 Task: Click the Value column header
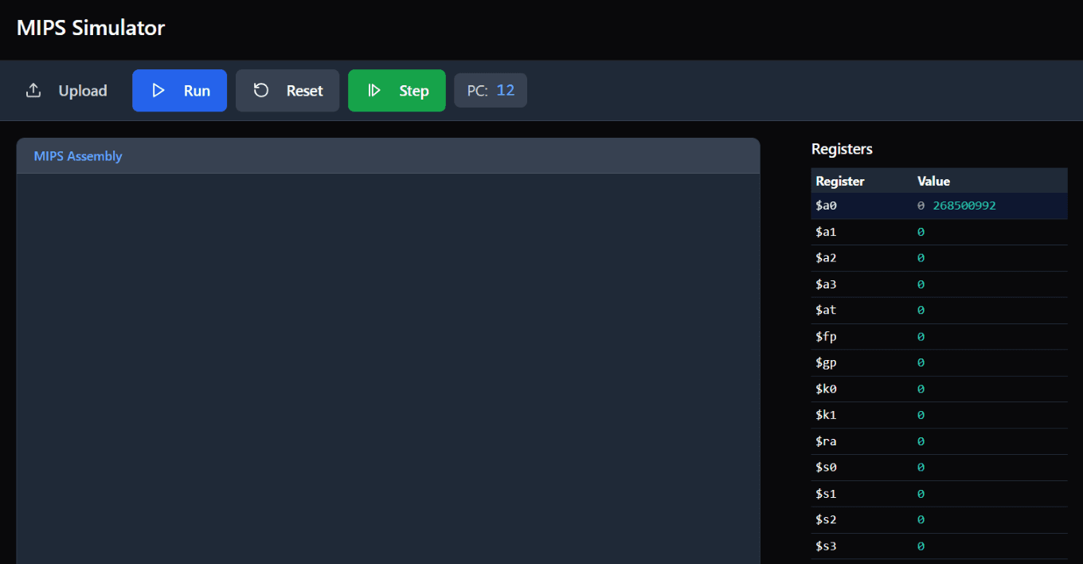tap(933, 182)
